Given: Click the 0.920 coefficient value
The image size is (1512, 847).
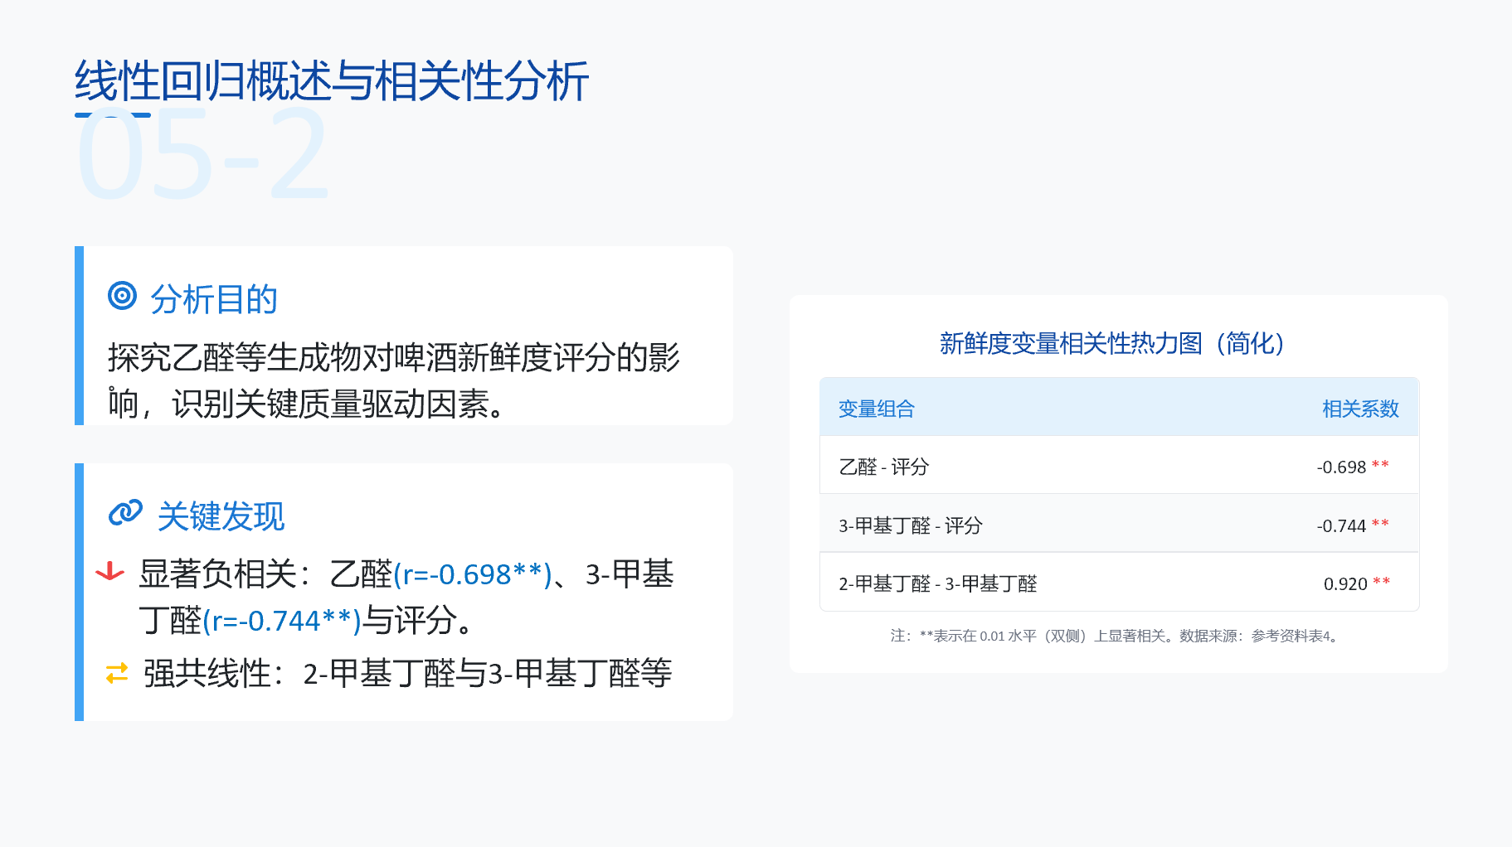Looking at the screenshot, I should pyautogui.click(x=1345, y=584).
